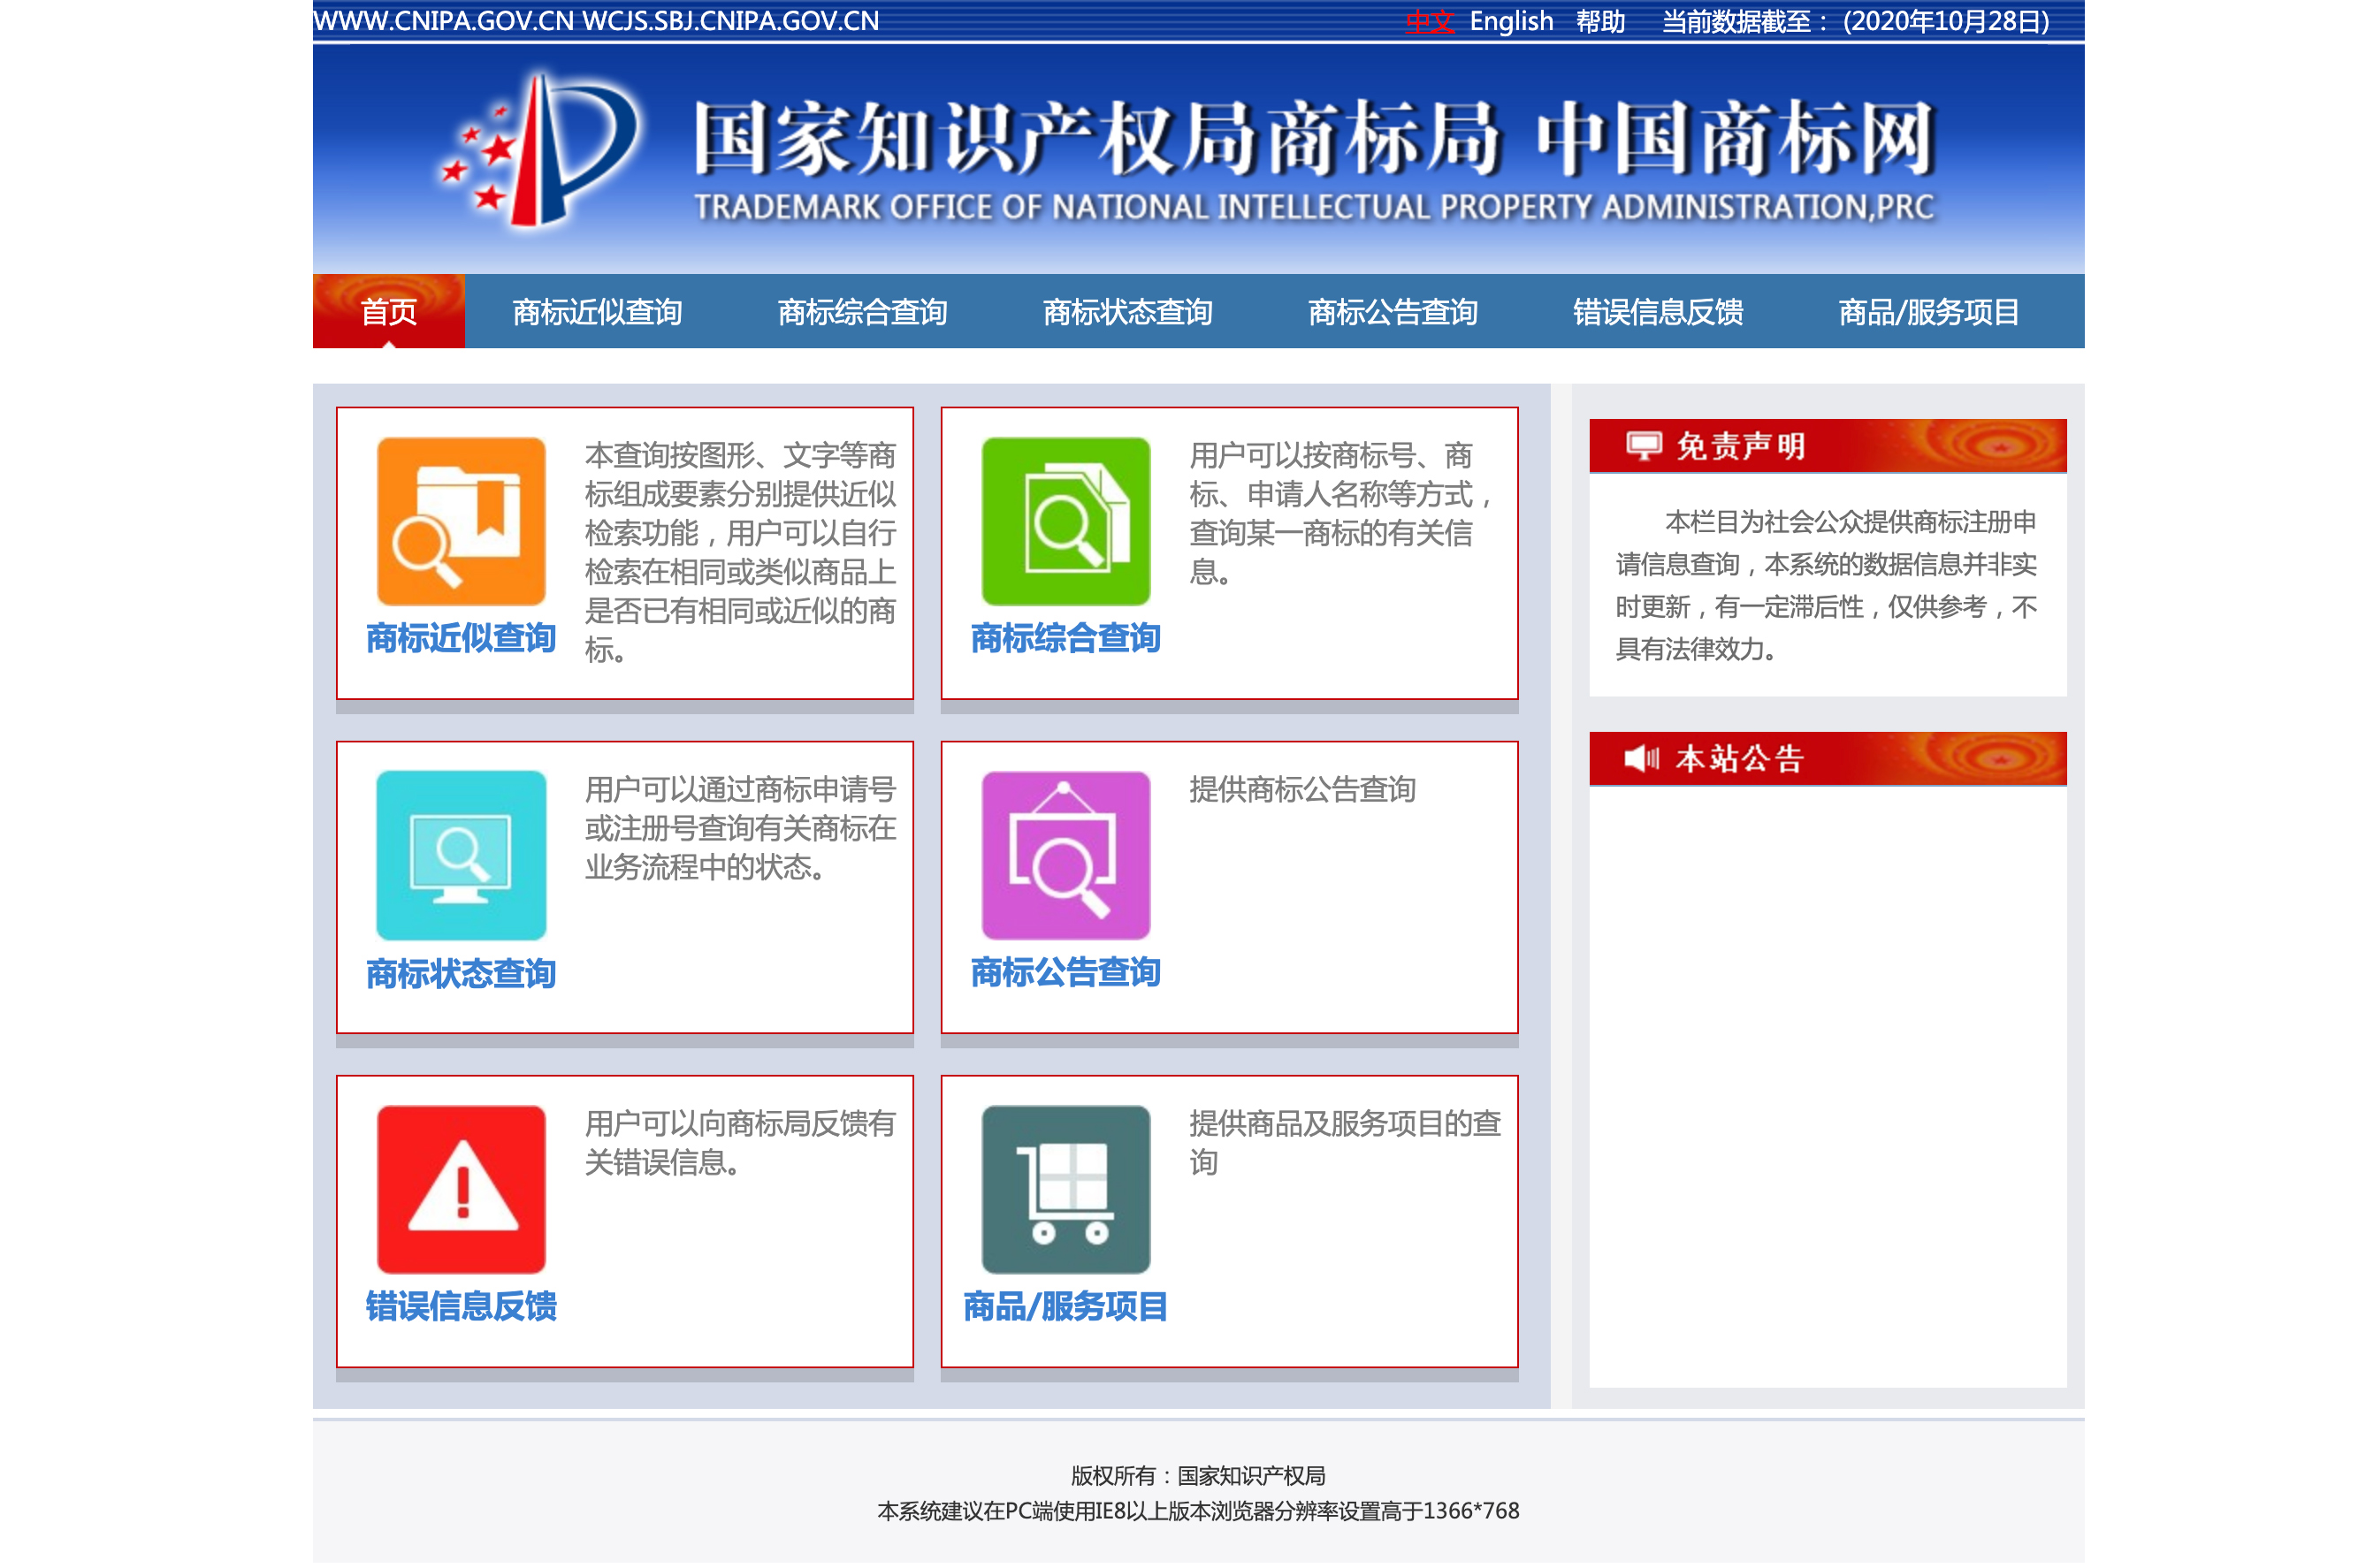
Task: Click the orange trademark similarity search icon
Action: (461, 521)
